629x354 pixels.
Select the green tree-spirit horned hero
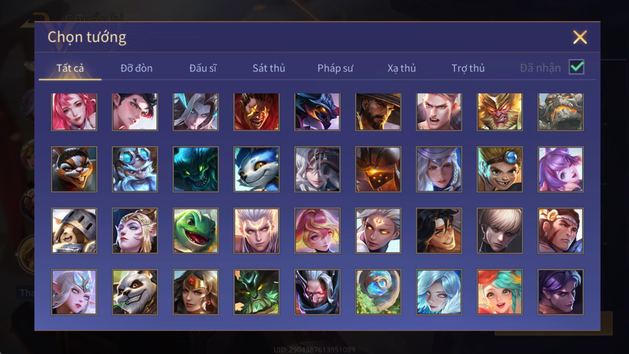pos(256,292)
